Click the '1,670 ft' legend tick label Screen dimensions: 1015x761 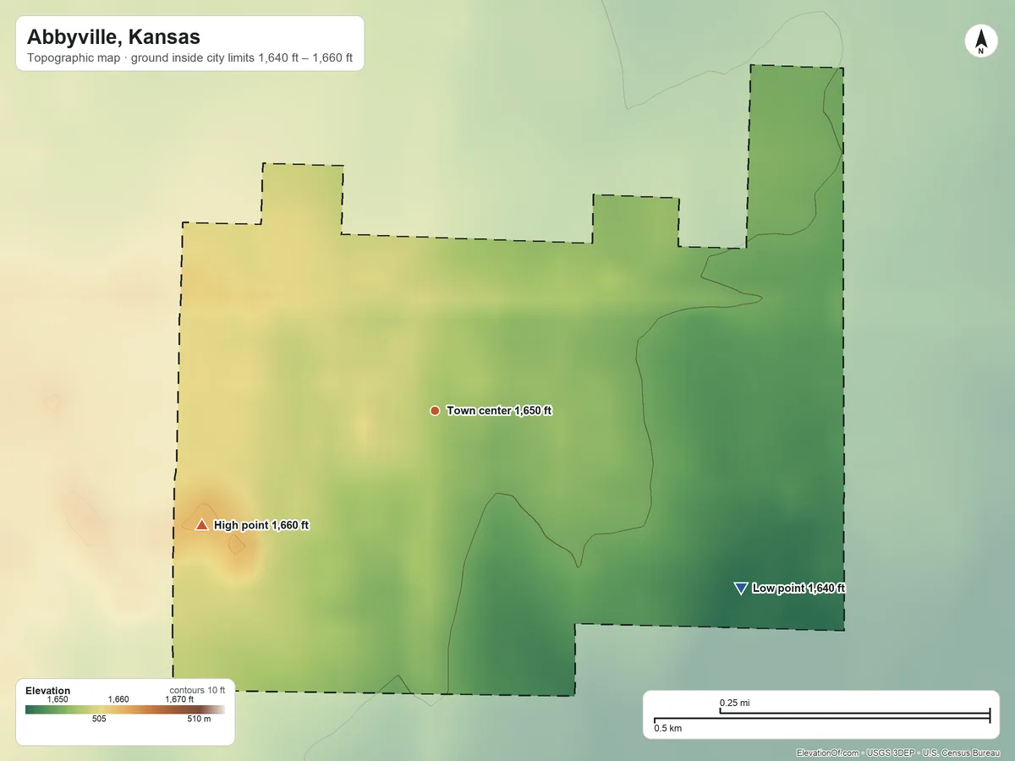[x=179, y=699]
